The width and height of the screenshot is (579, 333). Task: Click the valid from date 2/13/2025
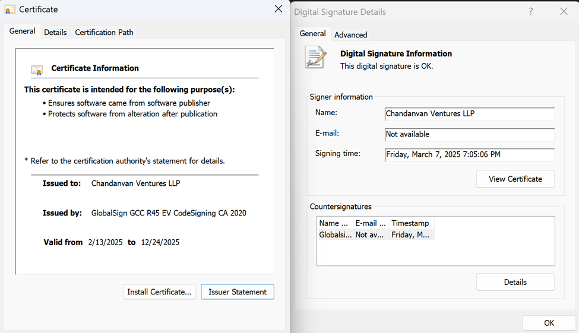tap(105, 242)
